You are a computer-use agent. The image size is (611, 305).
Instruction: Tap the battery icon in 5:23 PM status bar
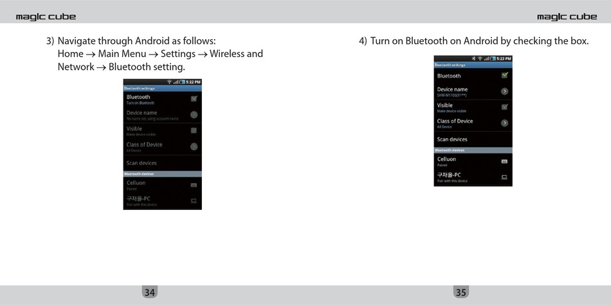point(493,58)
